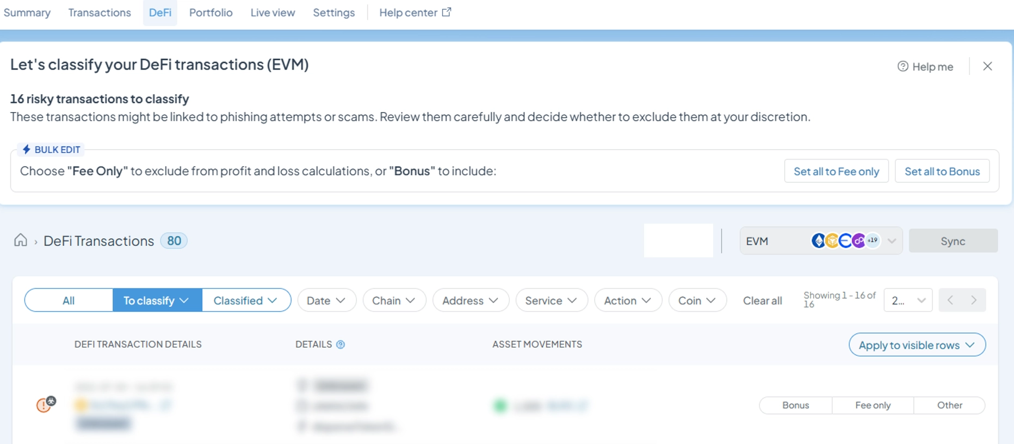Click the Bulk Edit lightning icon
The height and width of the screenshot is (444, 1014).
26,149
